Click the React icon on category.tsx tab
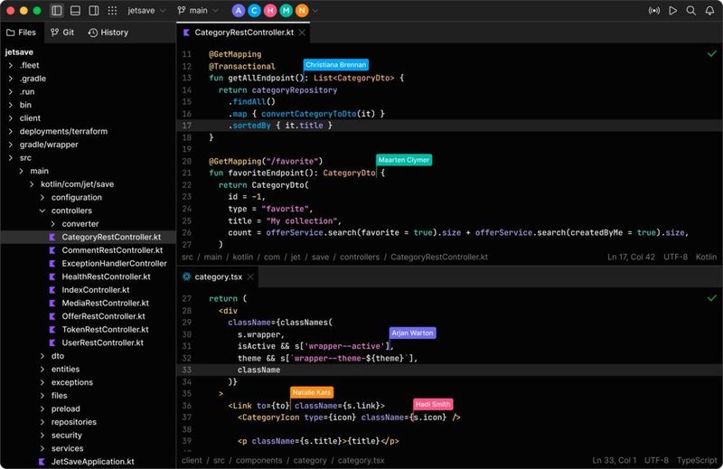723x469 pixels. point(186,277)
